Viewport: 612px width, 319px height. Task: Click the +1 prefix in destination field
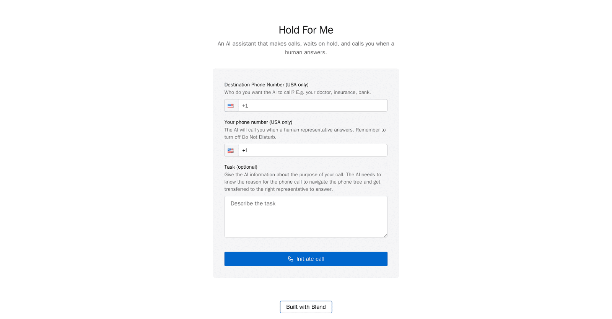coord(245,106)
